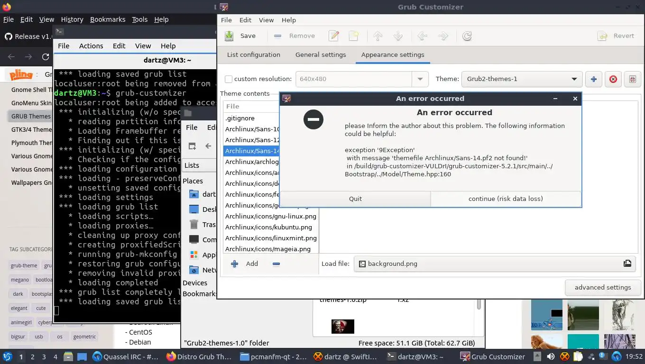Click the Gnome Shell Themes sidebar link
This screenshot has width=645, height=364.
pyautogui.click(x=32, y=90)
